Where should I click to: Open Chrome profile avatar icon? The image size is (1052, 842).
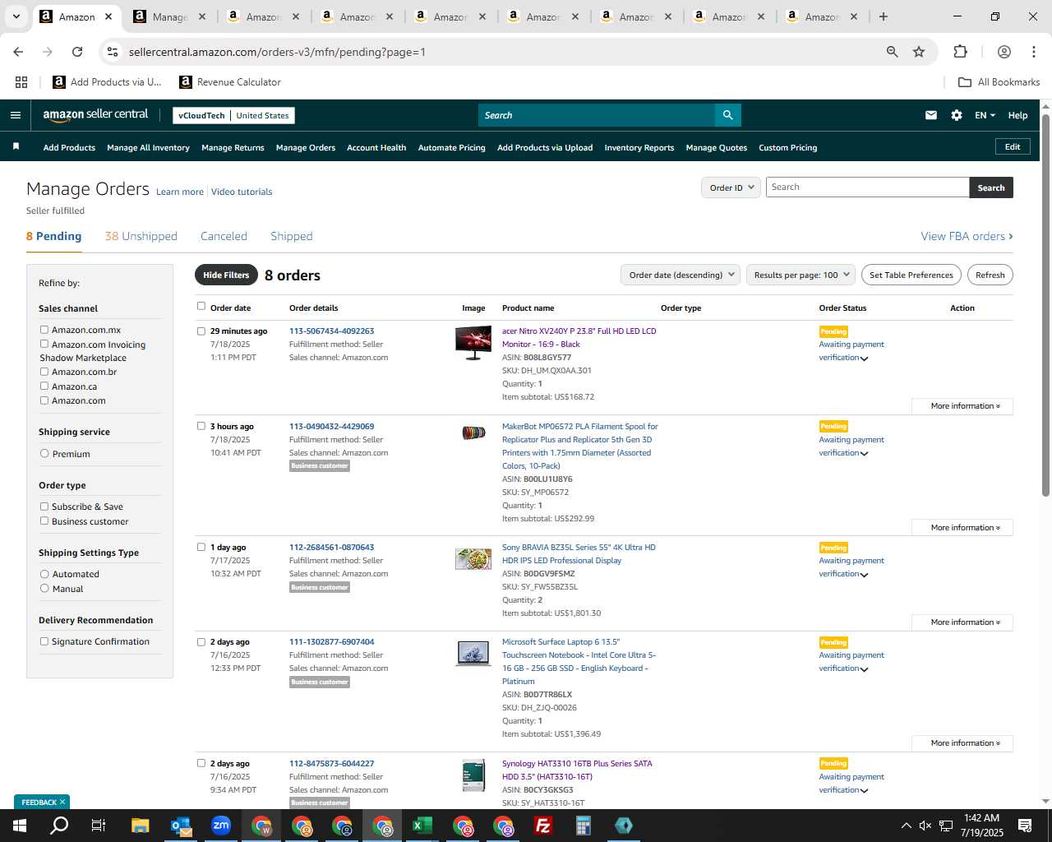click(x=1004, y=52)
